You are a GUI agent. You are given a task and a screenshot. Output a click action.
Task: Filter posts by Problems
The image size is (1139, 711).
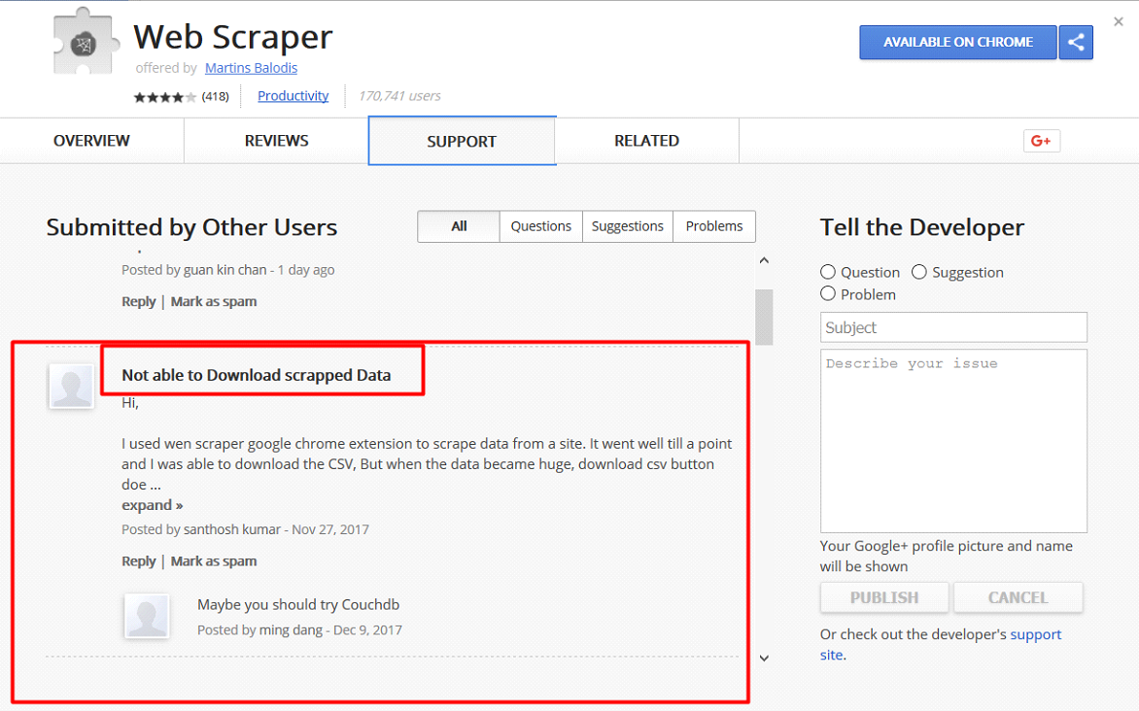pos(714,226)
